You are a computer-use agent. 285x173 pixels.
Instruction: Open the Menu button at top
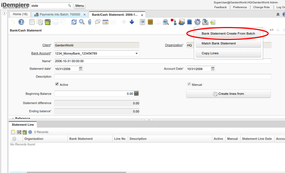80,6
